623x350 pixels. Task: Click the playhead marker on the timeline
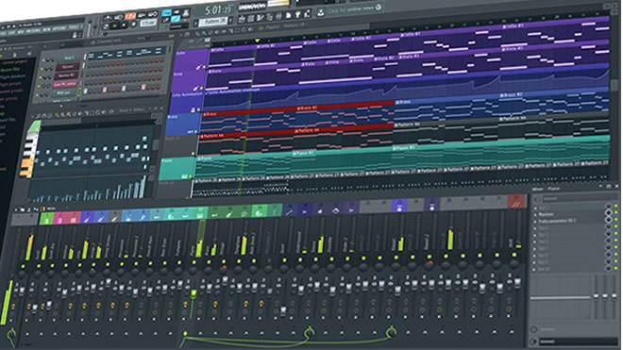tap(257, 41)
